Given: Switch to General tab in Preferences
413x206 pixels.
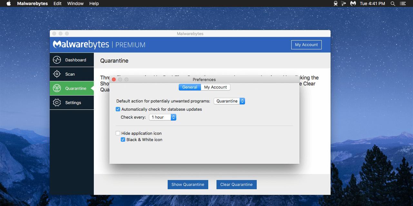Looking at the screenshot, I should (190, 87).
